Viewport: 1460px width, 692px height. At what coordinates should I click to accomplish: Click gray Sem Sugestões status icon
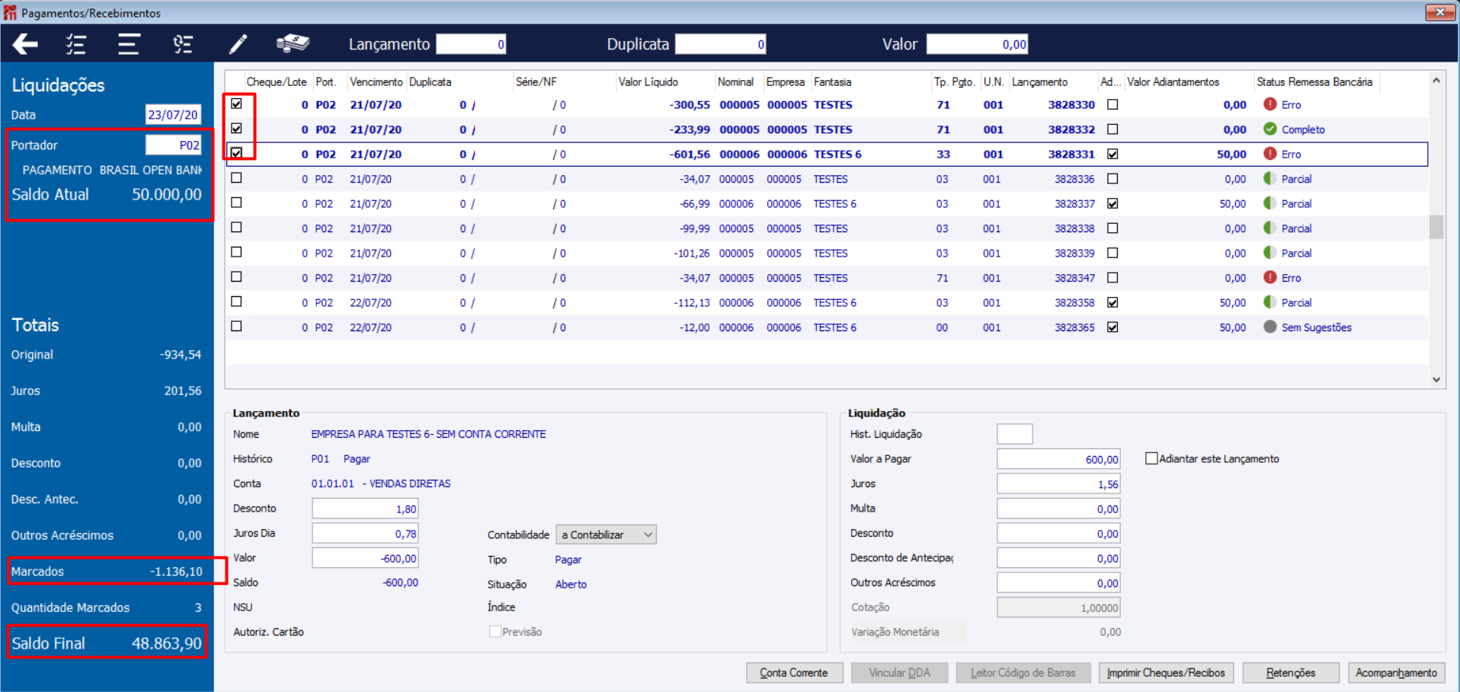[1269, 327]
